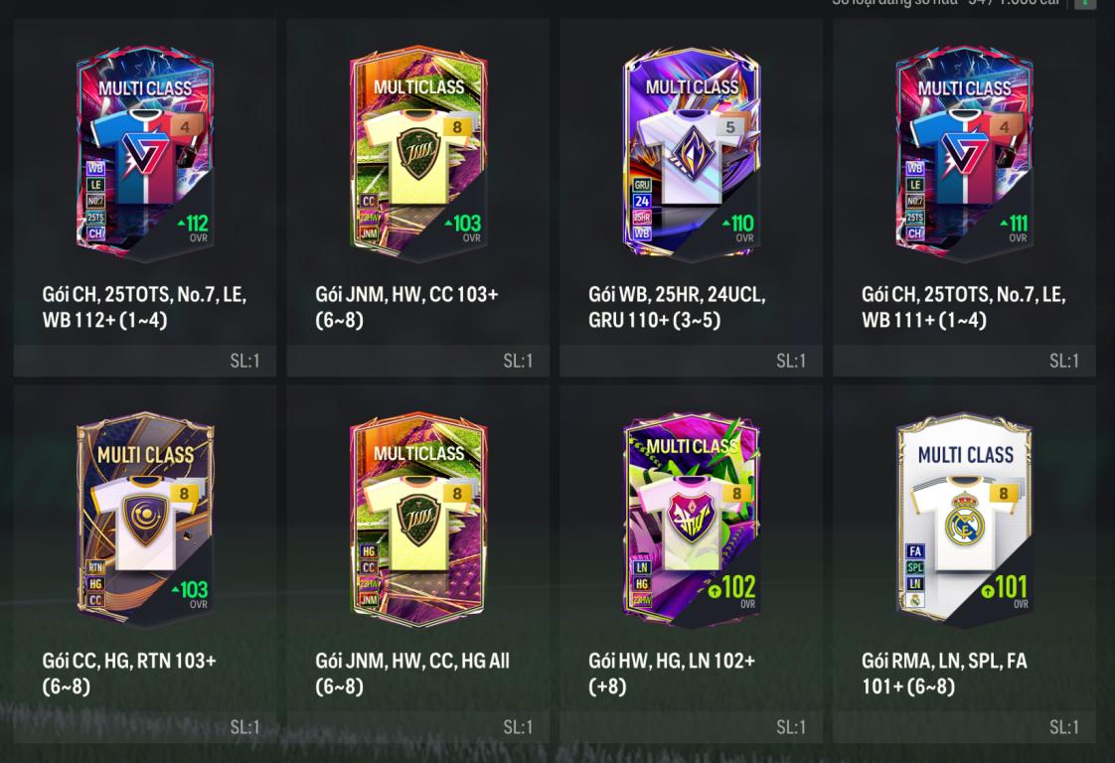This screenshot has height=763, width=1115.
Task: Choose the Real Madrid Multi Class pack card
Action: pyautogui.click(x=964, y=563)
